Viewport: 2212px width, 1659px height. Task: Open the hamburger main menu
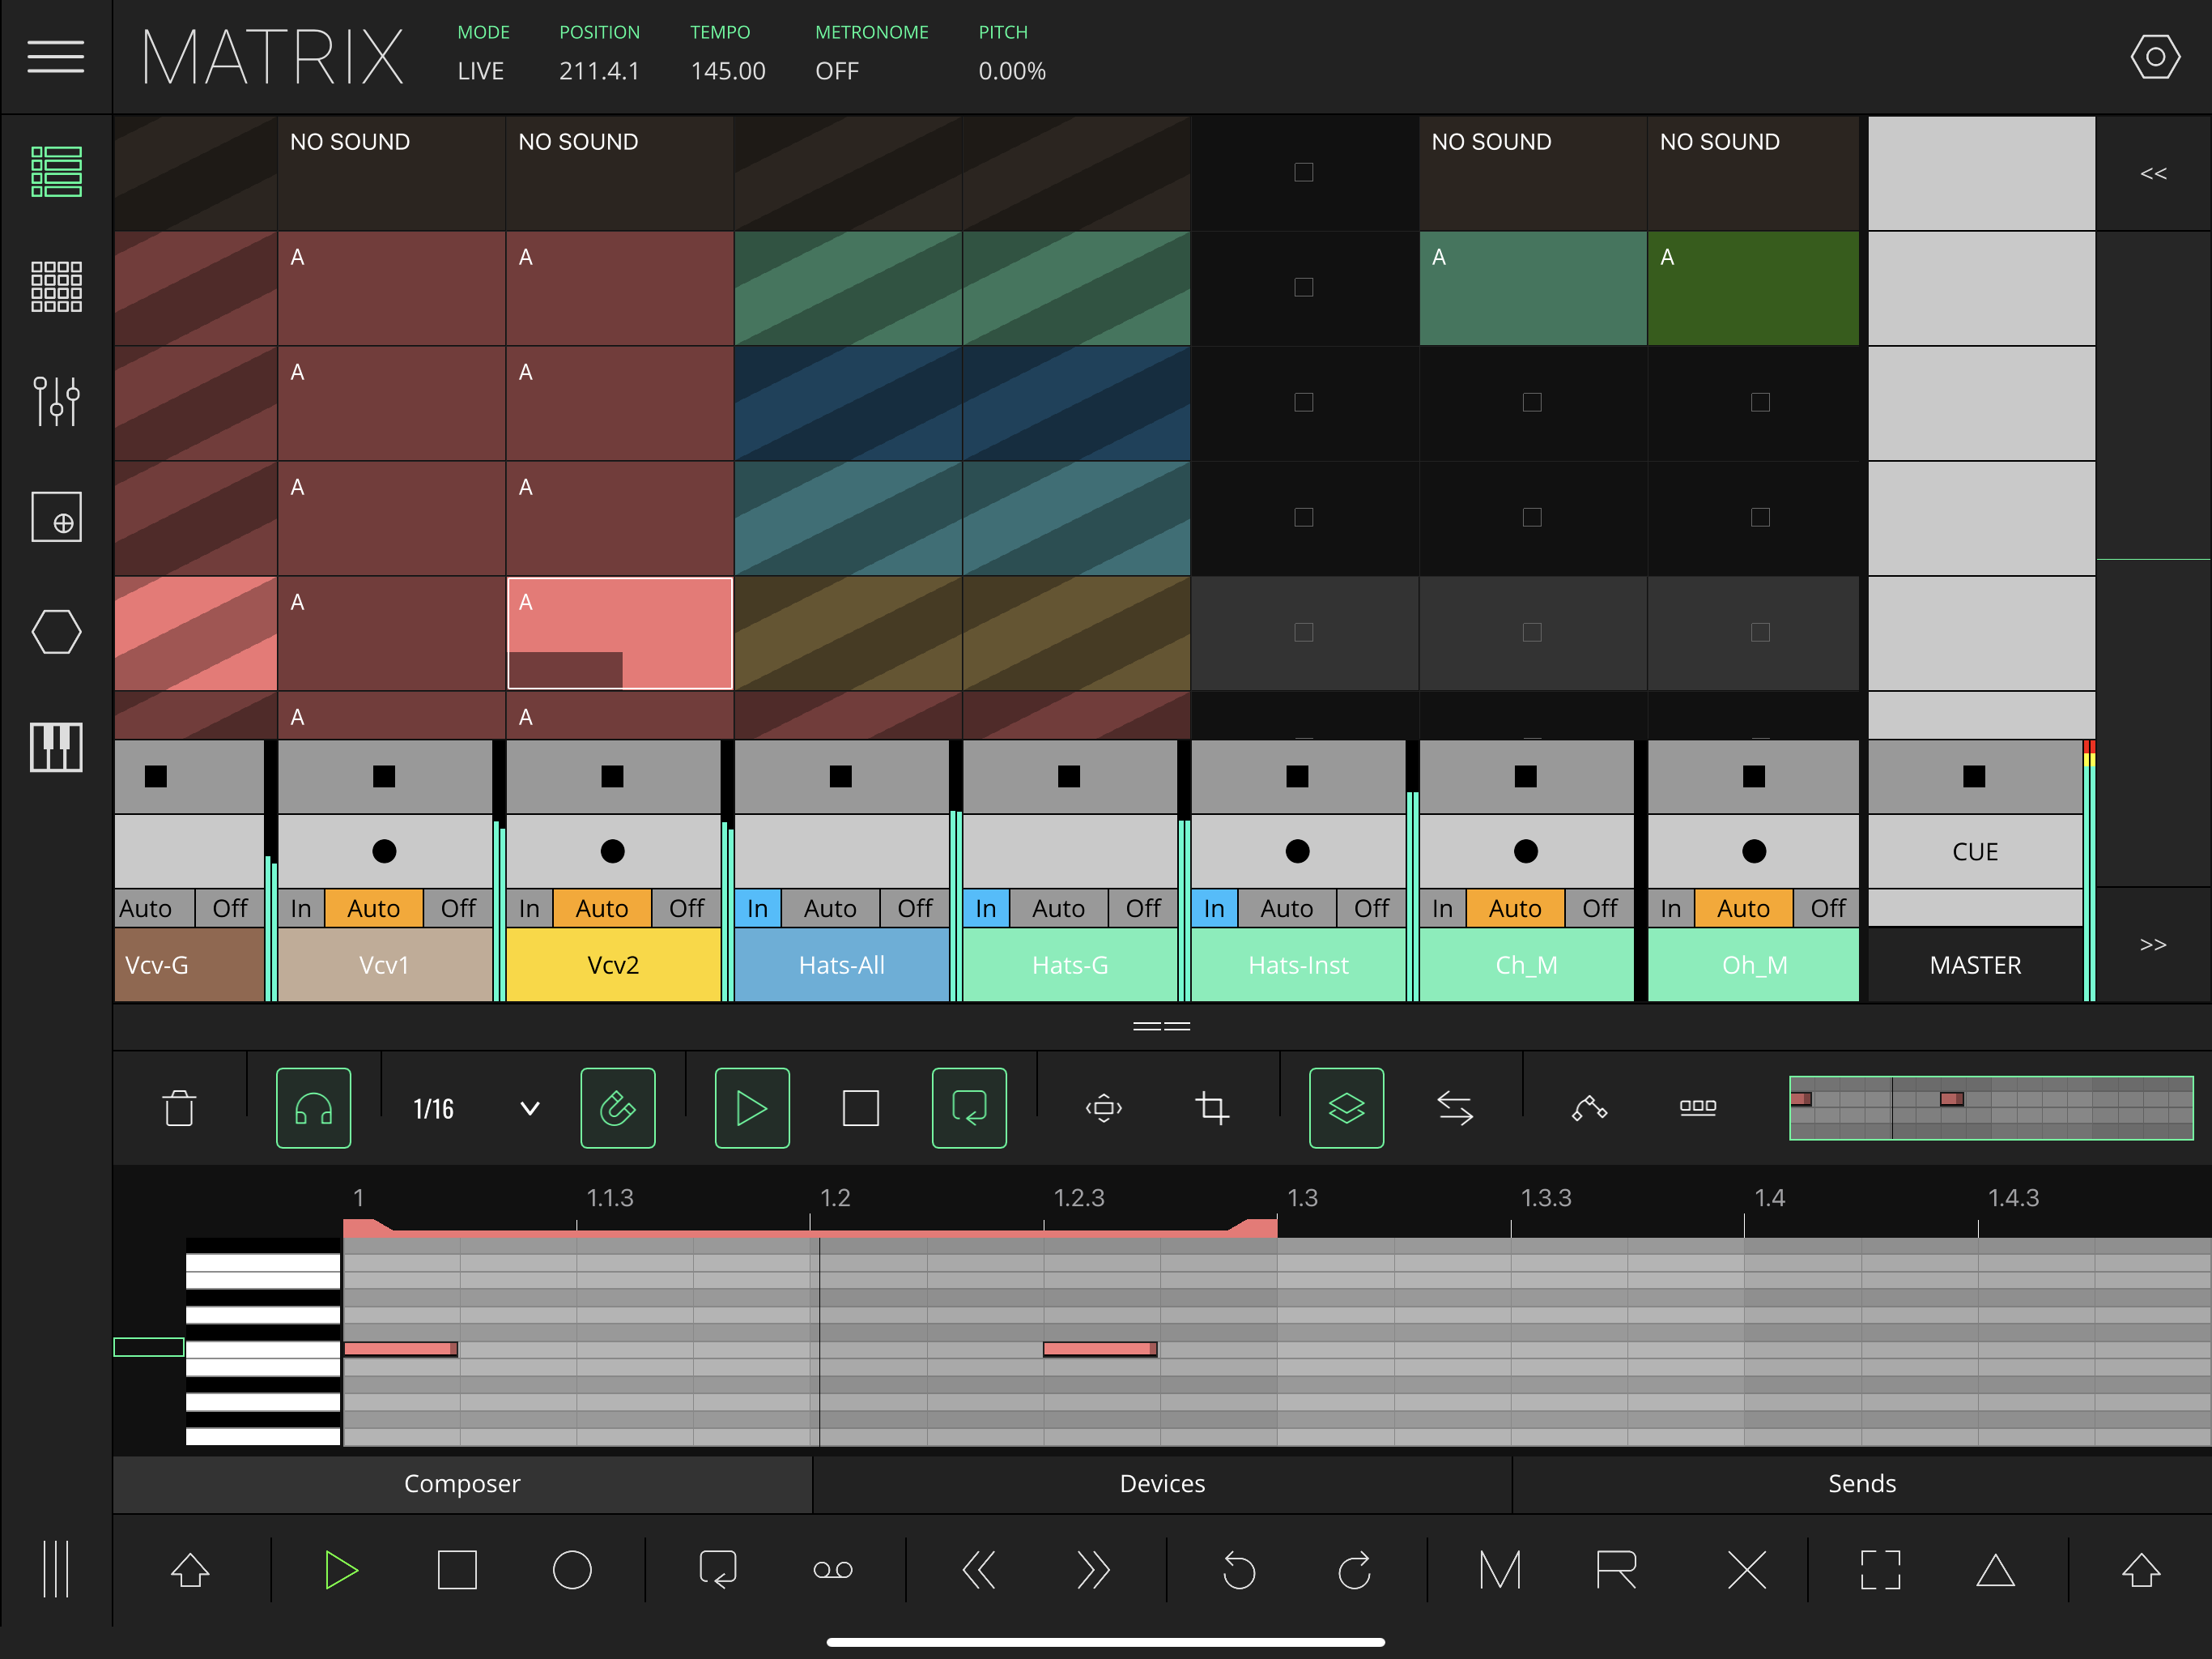pos(55,56)
